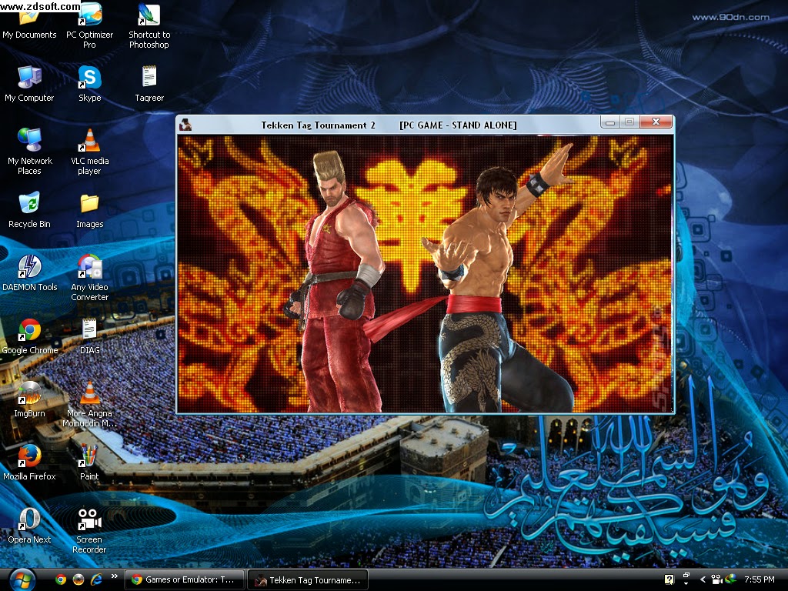788x591 pixels.
Task: Open the Images folder icon
Action: click(x=89, y=209)
